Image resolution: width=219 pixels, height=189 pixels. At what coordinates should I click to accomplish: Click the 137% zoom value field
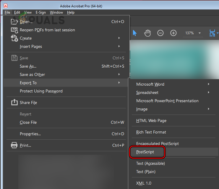coord(189,33)
